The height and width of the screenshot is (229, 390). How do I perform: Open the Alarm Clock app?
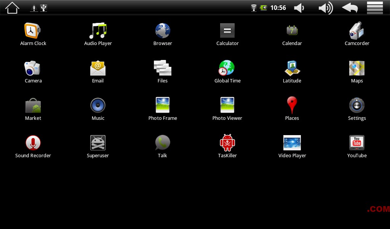[x=33, y=31]
